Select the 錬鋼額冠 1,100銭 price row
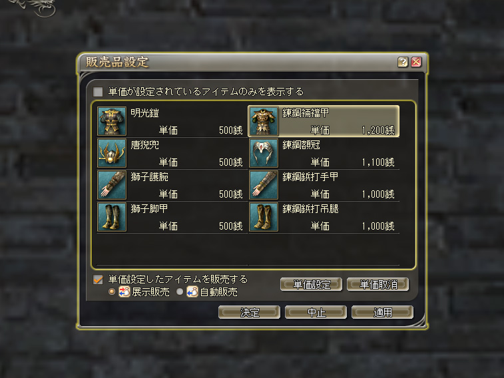 click(x=324, y=154)
